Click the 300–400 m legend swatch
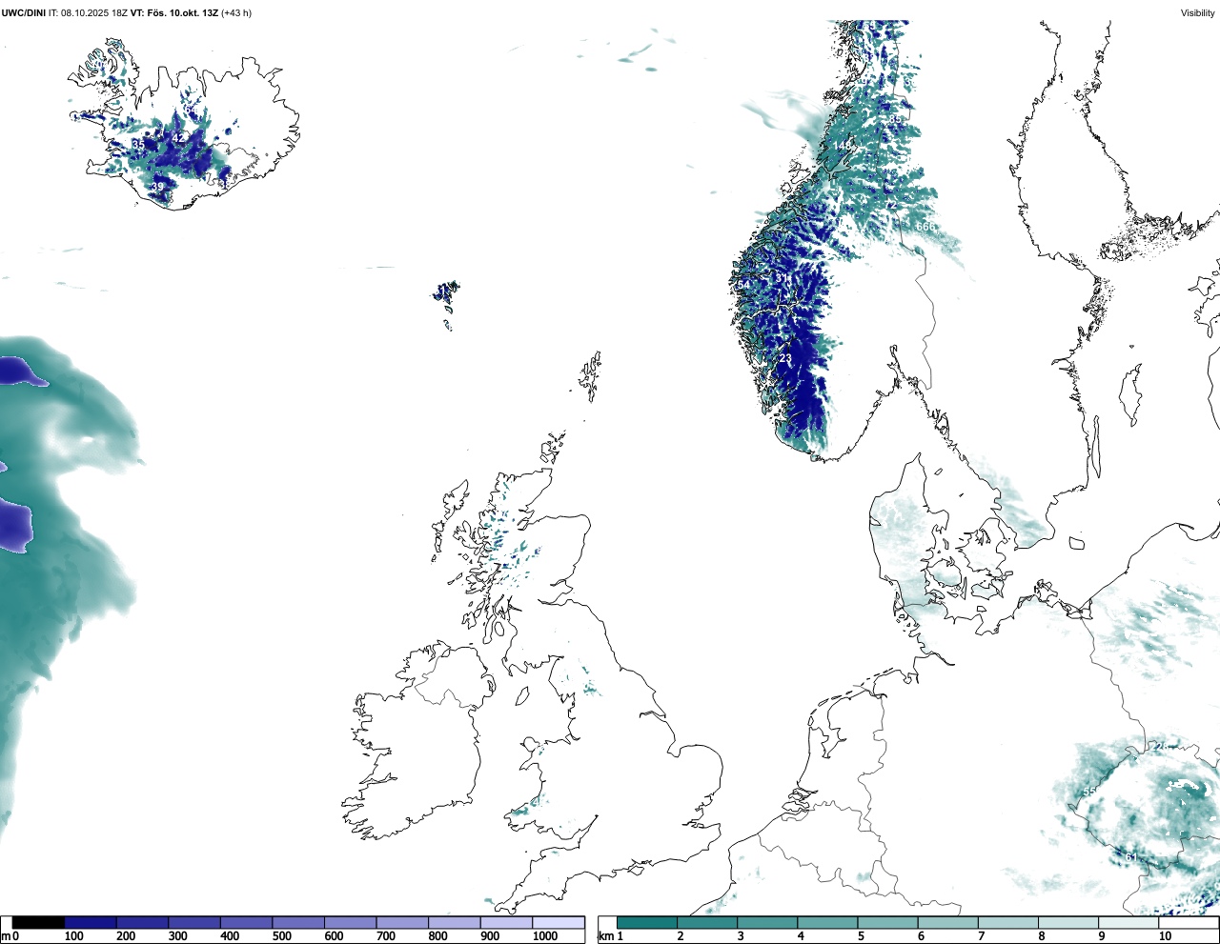This screenshot has width=1220, height=944. point(194,922)
